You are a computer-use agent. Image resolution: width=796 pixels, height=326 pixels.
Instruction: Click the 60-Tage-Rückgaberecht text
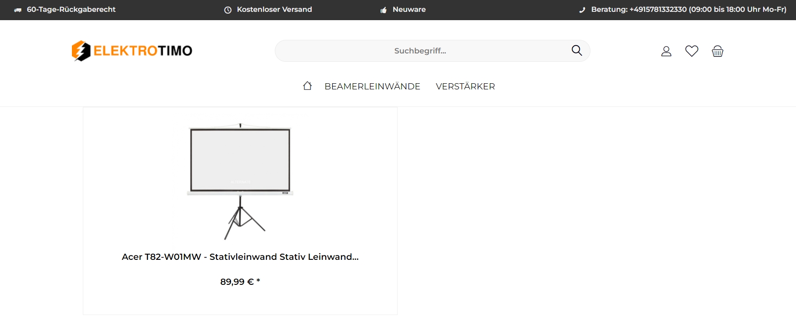click(x=71, y=10)
